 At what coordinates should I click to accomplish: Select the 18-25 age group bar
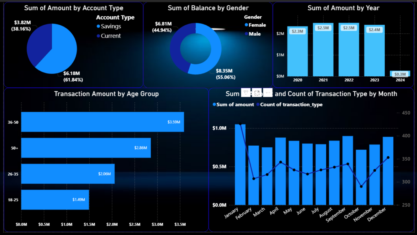(x=55, y=200)
